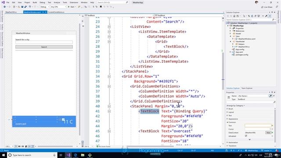
Task: Open the Any CPU platform dropdown
Action: click(x=58, y=7)
